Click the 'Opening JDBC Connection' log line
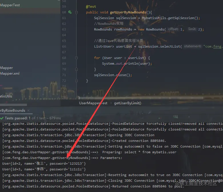Viewport: 223px width, 192px height. tap(78, 135)
